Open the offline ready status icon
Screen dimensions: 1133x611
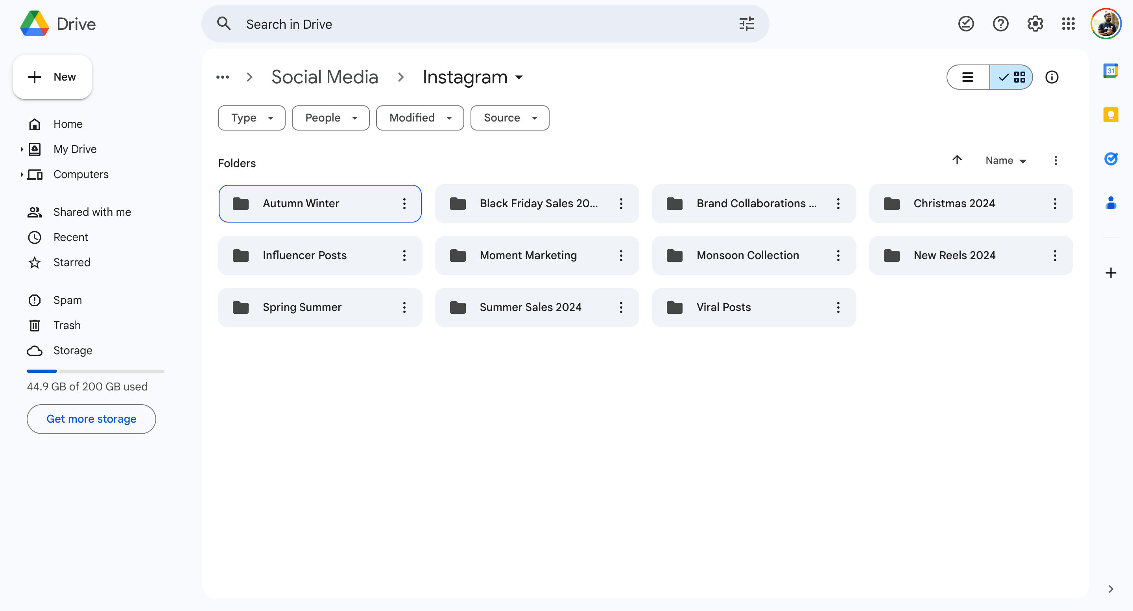pos(966,24)
